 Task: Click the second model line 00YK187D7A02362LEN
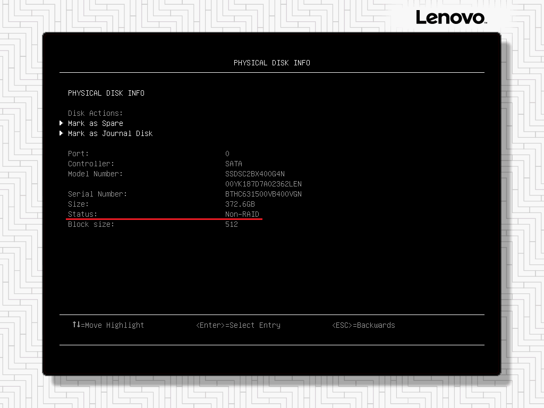coord(263,184)
